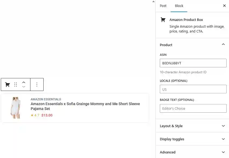Select the Block tab
Image resolution: width=229 pixels, height=158 pixels.
point(179,6)
